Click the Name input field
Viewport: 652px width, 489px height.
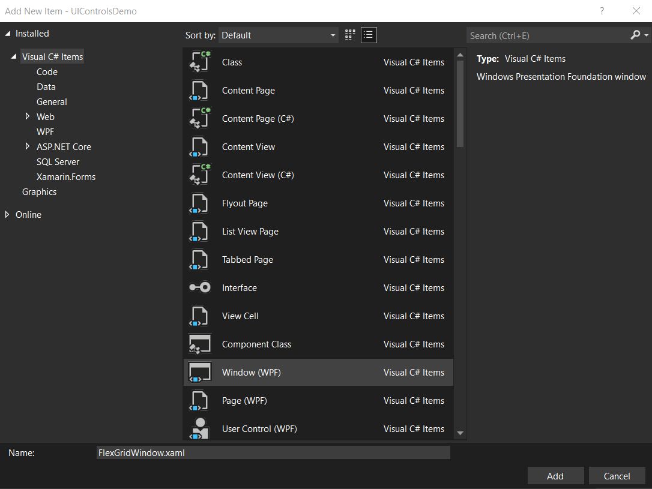(x=273, y=452)
